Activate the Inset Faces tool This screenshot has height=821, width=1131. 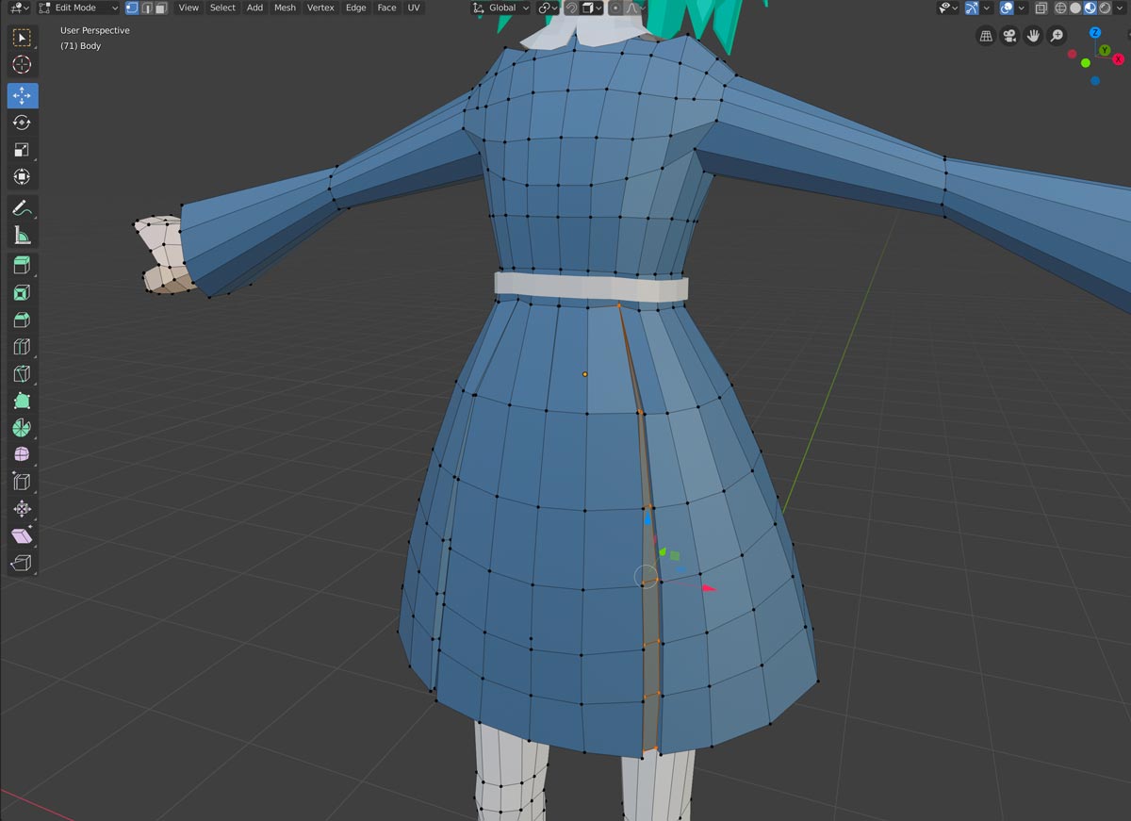point(22,293)
